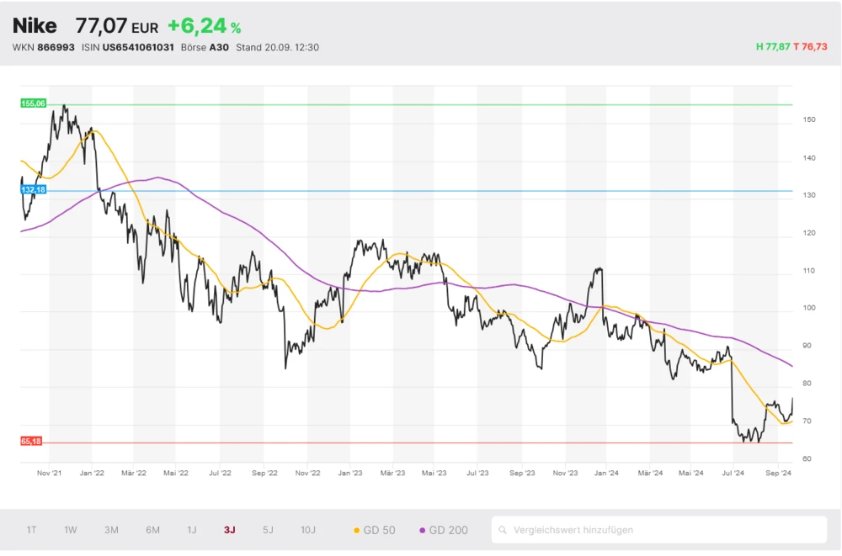Change chart period to 5J
The image size is (842, 556).
[268, 530]
